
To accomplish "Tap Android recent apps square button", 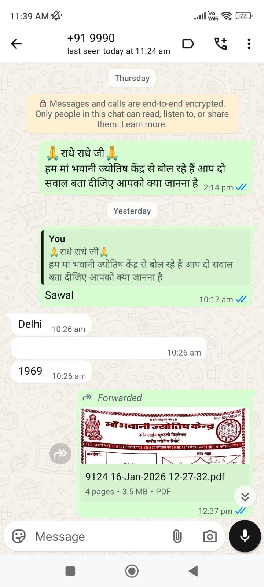I will click(x=70, y=571).
